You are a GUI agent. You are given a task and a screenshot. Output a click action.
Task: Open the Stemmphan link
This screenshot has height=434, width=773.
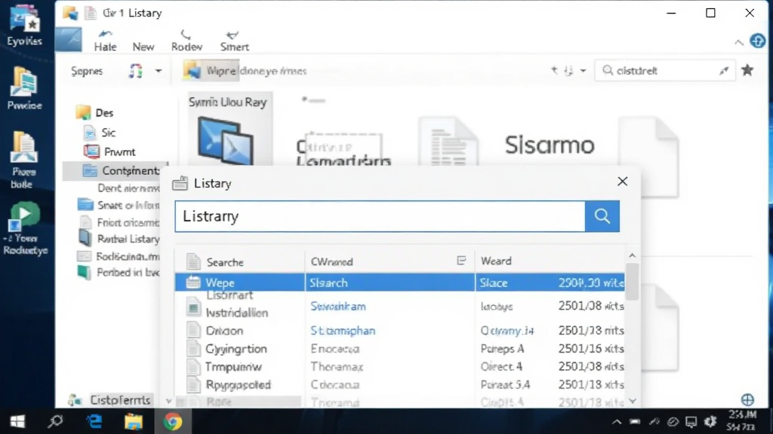343,331
